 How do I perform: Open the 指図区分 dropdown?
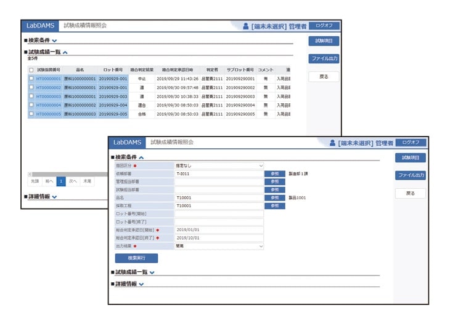click(x=219, y=166)
